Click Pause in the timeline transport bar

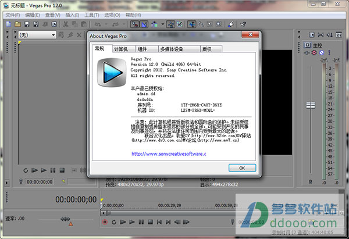click(141, 222)
